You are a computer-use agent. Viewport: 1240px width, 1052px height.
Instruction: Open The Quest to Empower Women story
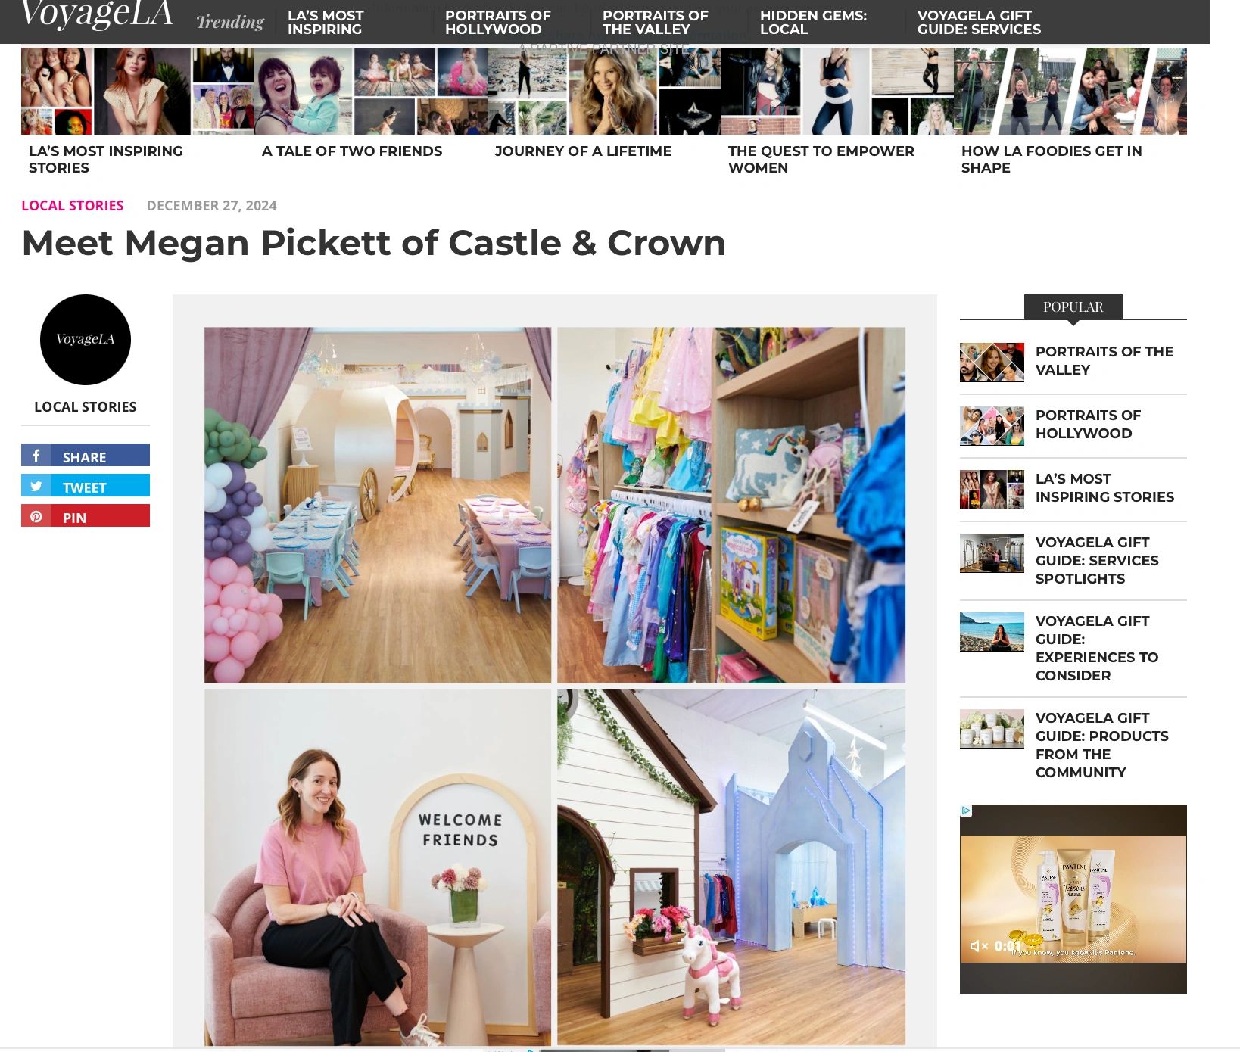[821, 159]
